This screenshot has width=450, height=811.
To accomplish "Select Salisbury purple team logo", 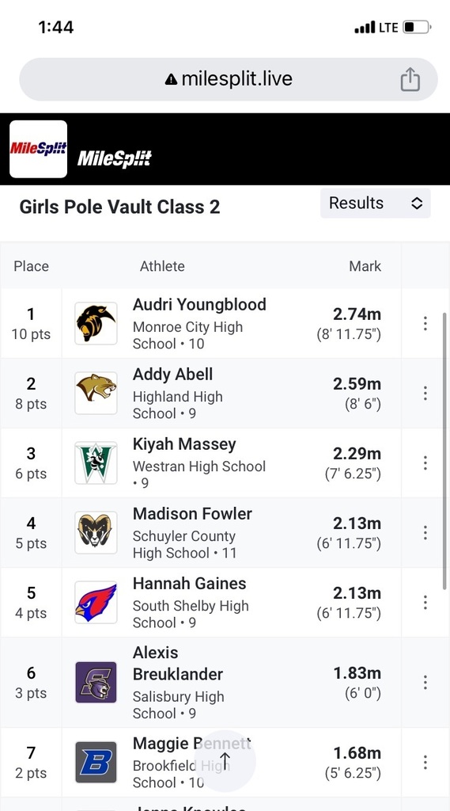I will pyautogui.click(x=96, y=682).
